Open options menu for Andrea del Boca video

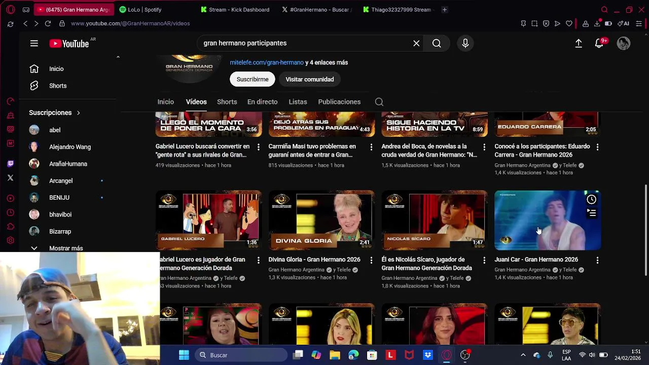(x=484, y=147)
